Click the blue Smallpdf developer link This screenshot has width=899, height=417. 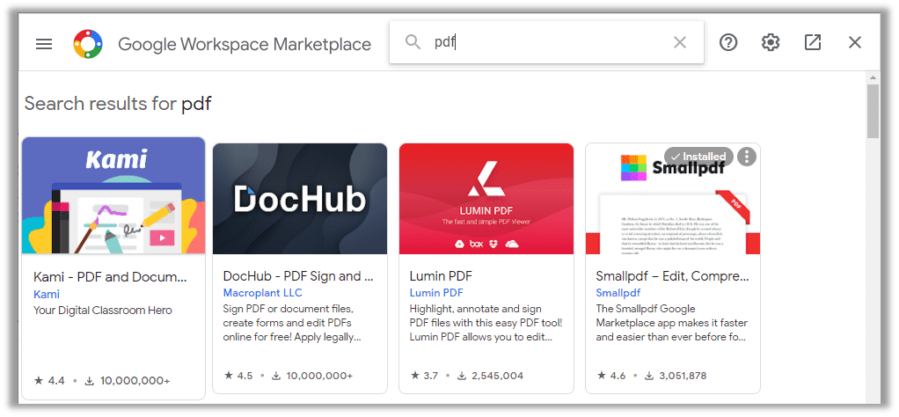pyautogui.click(x=618, y=293)
